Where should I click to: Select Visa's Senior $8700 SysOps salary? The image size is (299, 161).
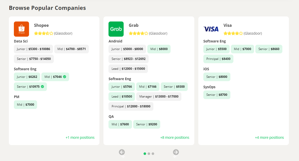click(x=217, y=95)
